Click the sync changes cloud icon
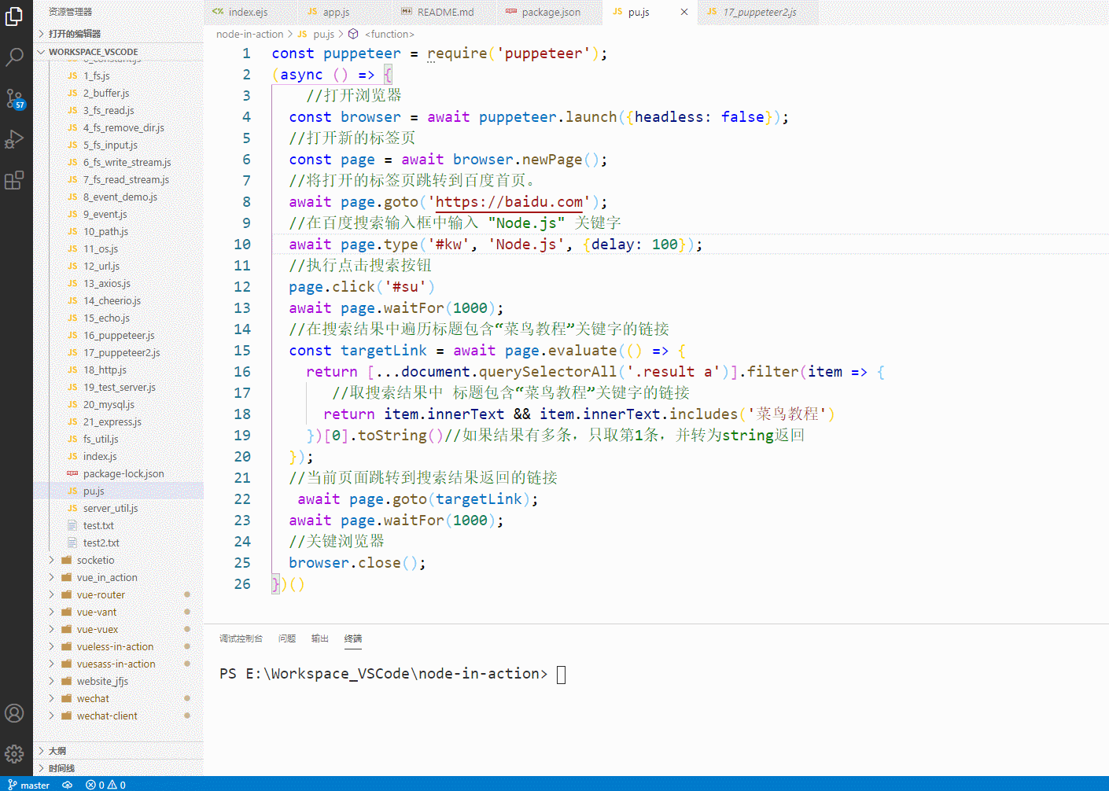 68,785
